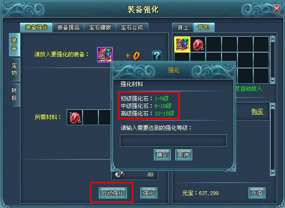Click the red enhancement stone in the materials slot
This screenshot has width=285, height=208.
click(x=75, y=117)
